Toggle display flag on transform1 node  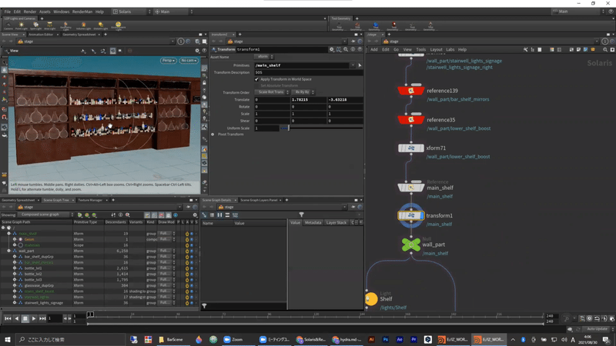(422, 216)
